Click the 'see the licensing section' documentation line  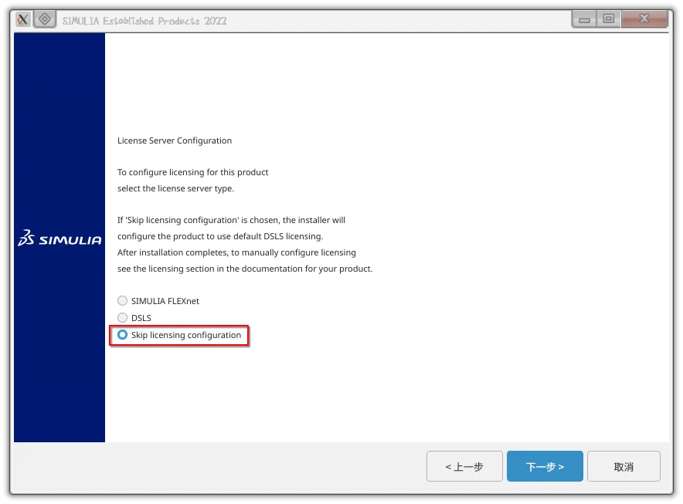click(245, 269)
